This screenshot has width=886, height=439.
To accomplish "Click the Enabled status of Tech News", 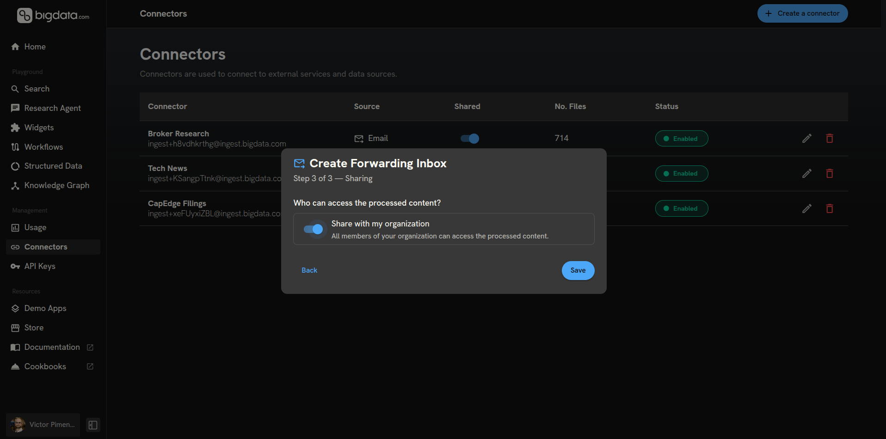I will click(x=682, y=173).
